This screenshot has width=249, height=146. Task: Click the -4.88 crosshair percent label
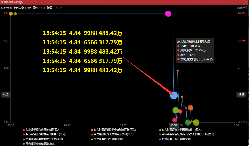pos(241,95)
